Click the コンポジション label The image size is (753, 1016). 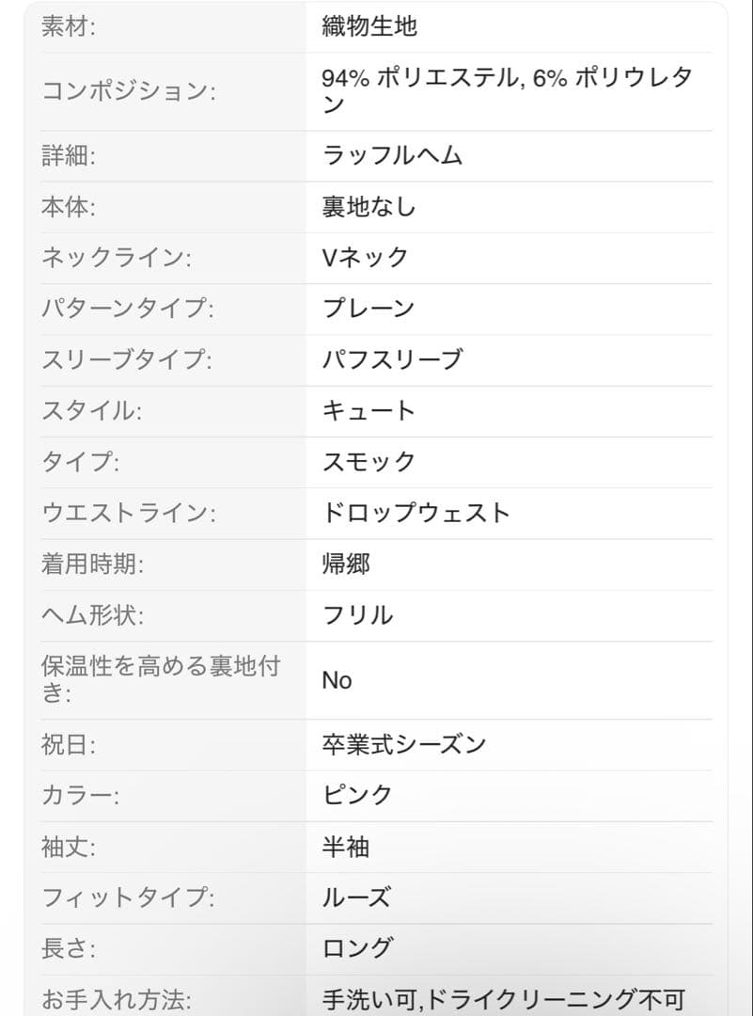128,90
